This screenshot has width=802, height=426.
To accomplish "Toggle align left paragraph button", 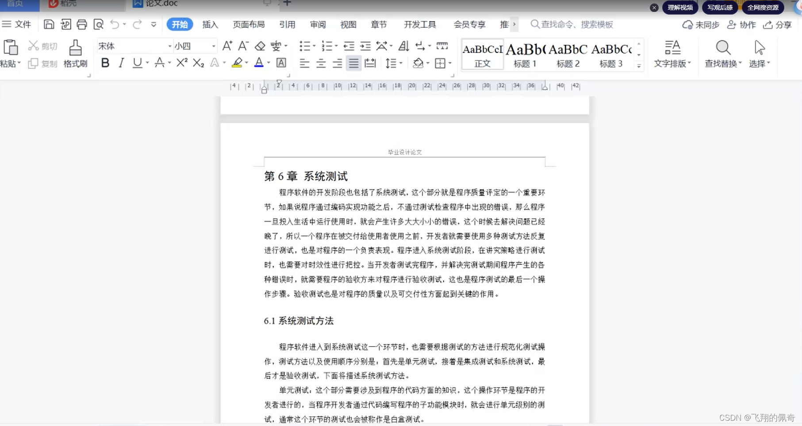I will click(x=304, y=63).
